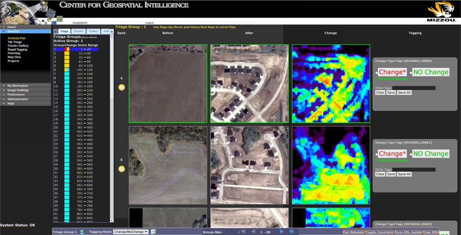This screenshot has width=461, height=235.
Task: Open Cluster Gallery link in sidebar
Action: [x=18, y=46]
